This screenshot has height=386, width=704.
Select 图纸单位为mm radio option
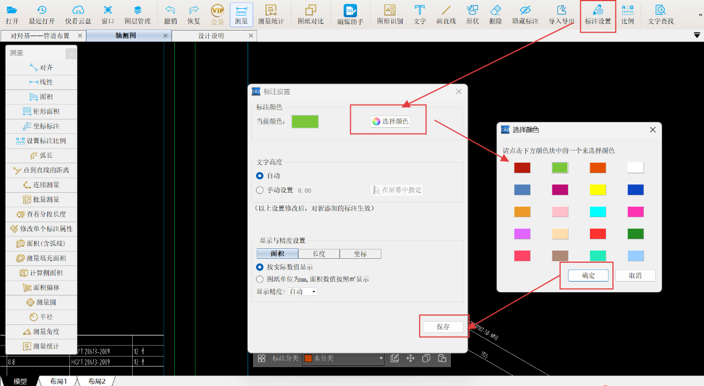pos(260,279)
